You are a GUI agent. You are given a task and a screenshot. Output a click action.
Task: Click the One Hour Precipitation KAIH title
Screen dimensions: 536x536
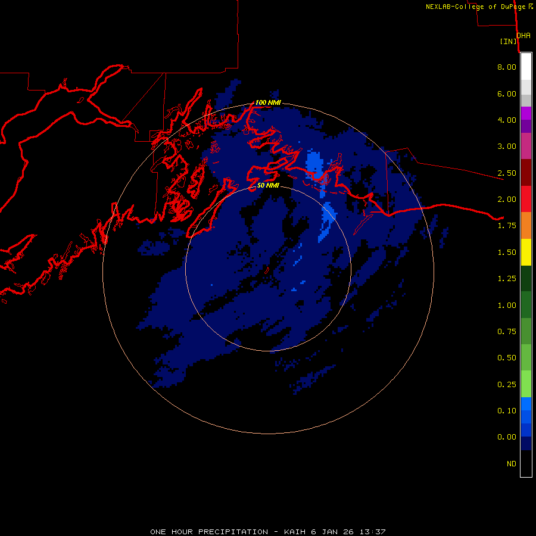click(x=268, y=532)
